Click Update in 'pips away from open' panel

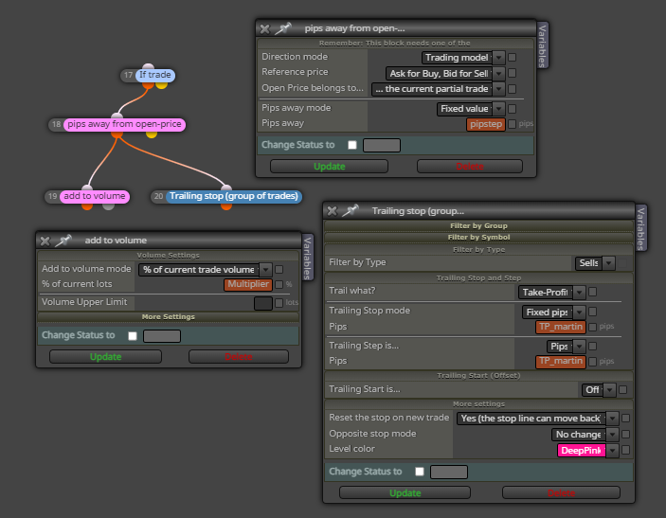[x=329, y=167]
